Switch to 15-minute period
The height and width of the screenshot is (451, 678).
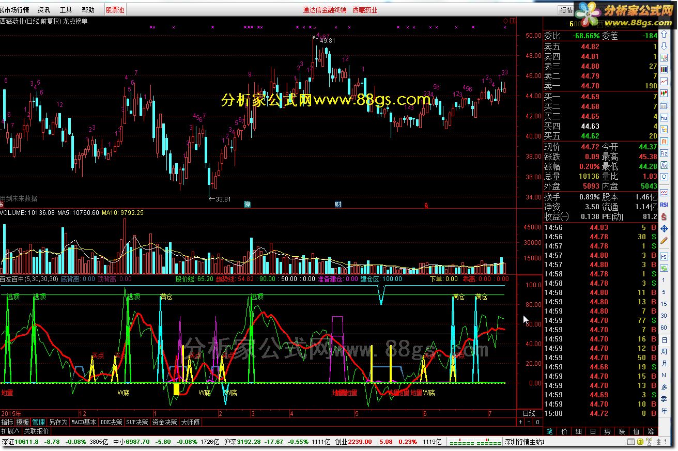(664, 304)
